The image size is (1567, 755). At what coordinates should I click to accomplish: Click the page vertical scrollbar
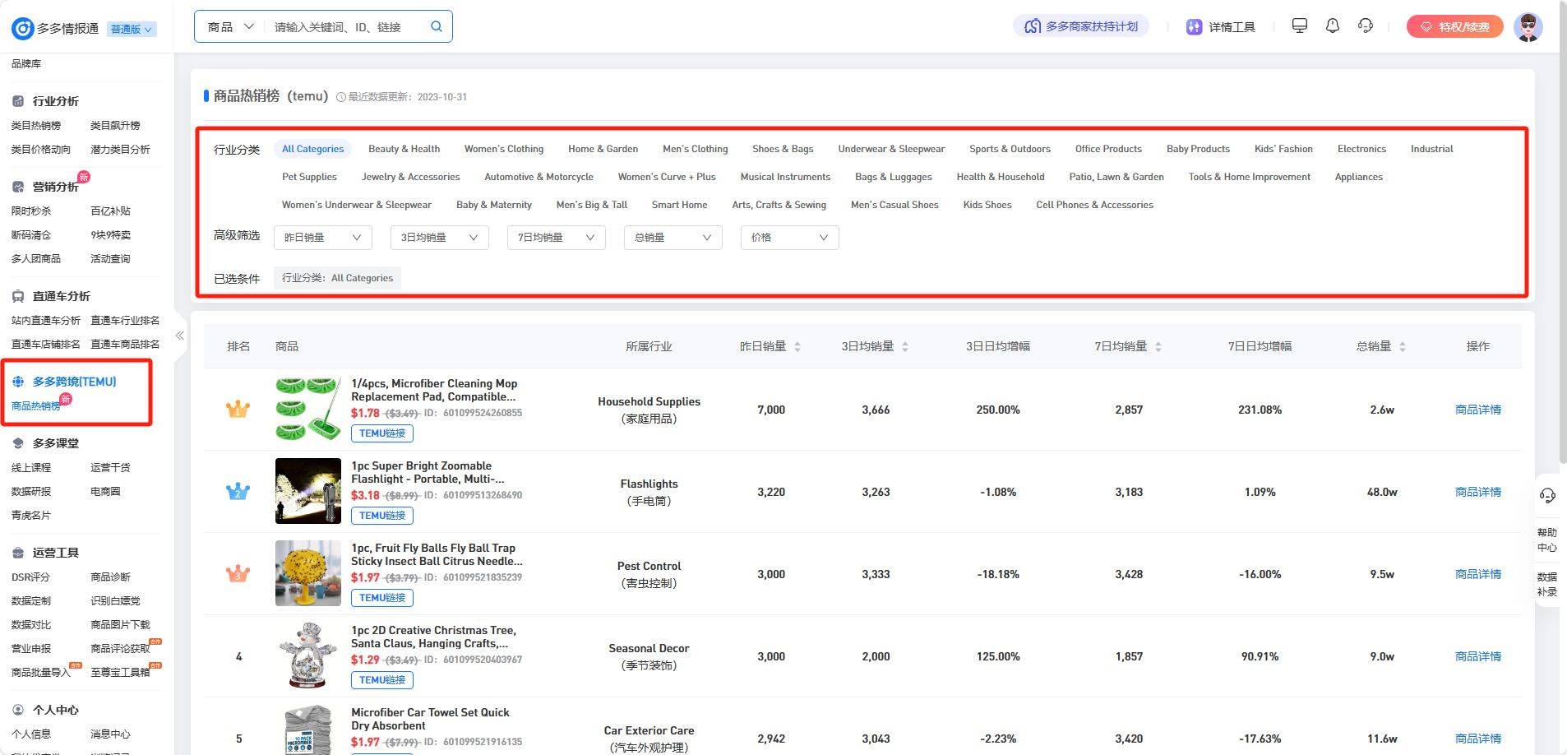click(1563, 233)
